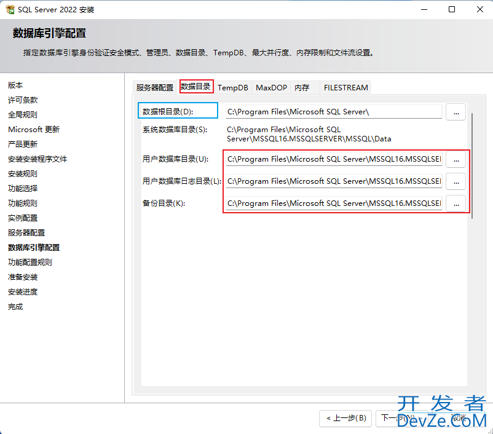The height and width of the screenshot is (434, 493).
Task: Select the 准备安装 step in sidebar
Action: (x=23, y=277)
